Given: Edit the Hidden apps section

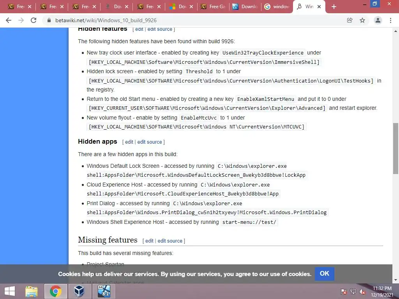Looking at the screenshot, I should pyautogui.click(x=129, y=142).
